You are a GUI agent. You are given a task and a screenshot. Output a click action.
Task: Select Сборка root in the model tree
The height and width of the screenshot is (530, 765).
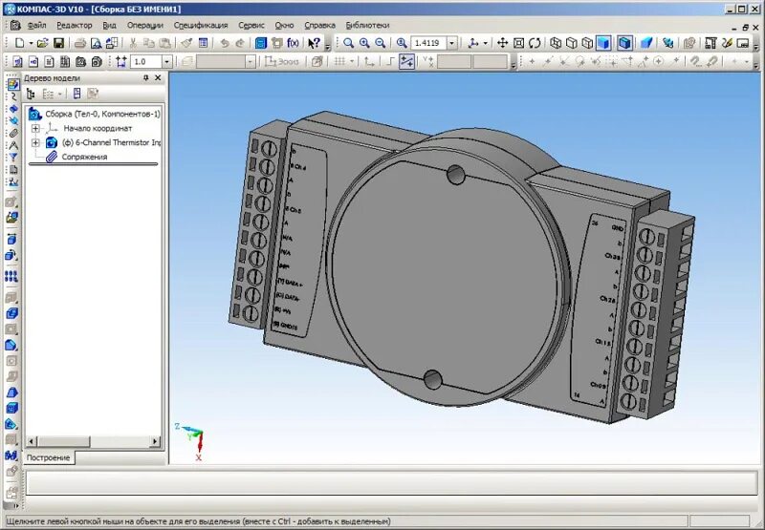tap(102, 114)
